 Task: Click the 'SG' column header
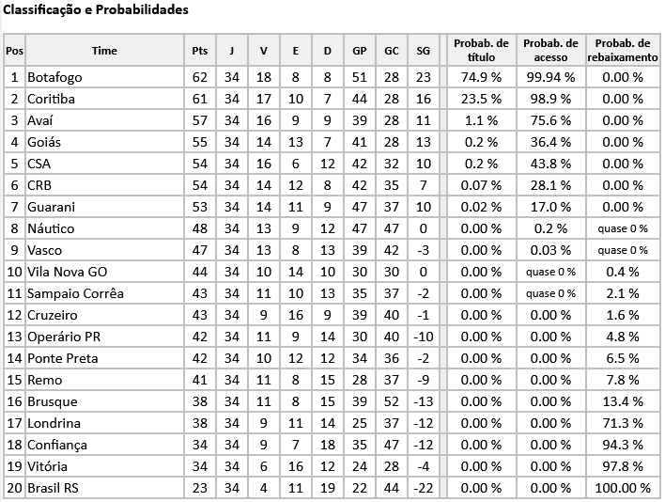point(423,51)
